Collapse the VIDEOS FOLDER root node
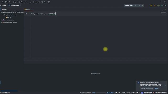168x94 pixels. 2,13
